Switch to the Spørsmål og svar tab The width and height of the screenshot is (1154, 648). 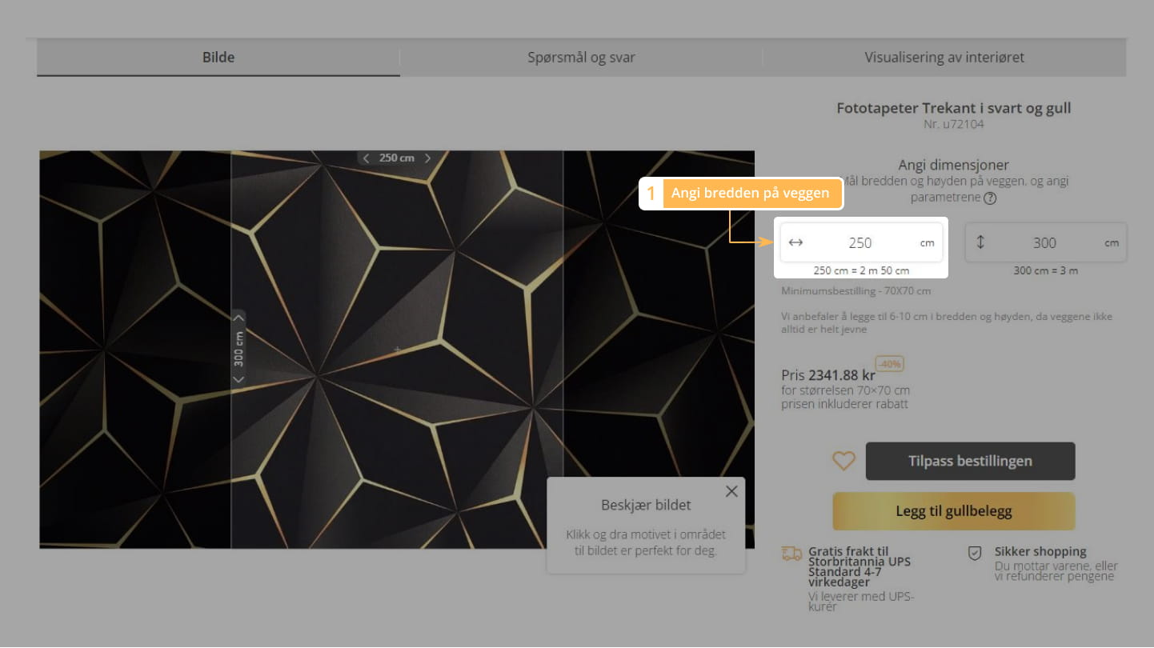click(x=581, y=58)
